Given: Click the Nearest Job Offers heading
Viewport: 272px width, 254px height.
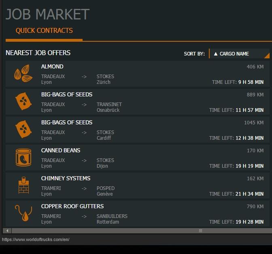Looking at the screenshot, I should tap(38, 53).
